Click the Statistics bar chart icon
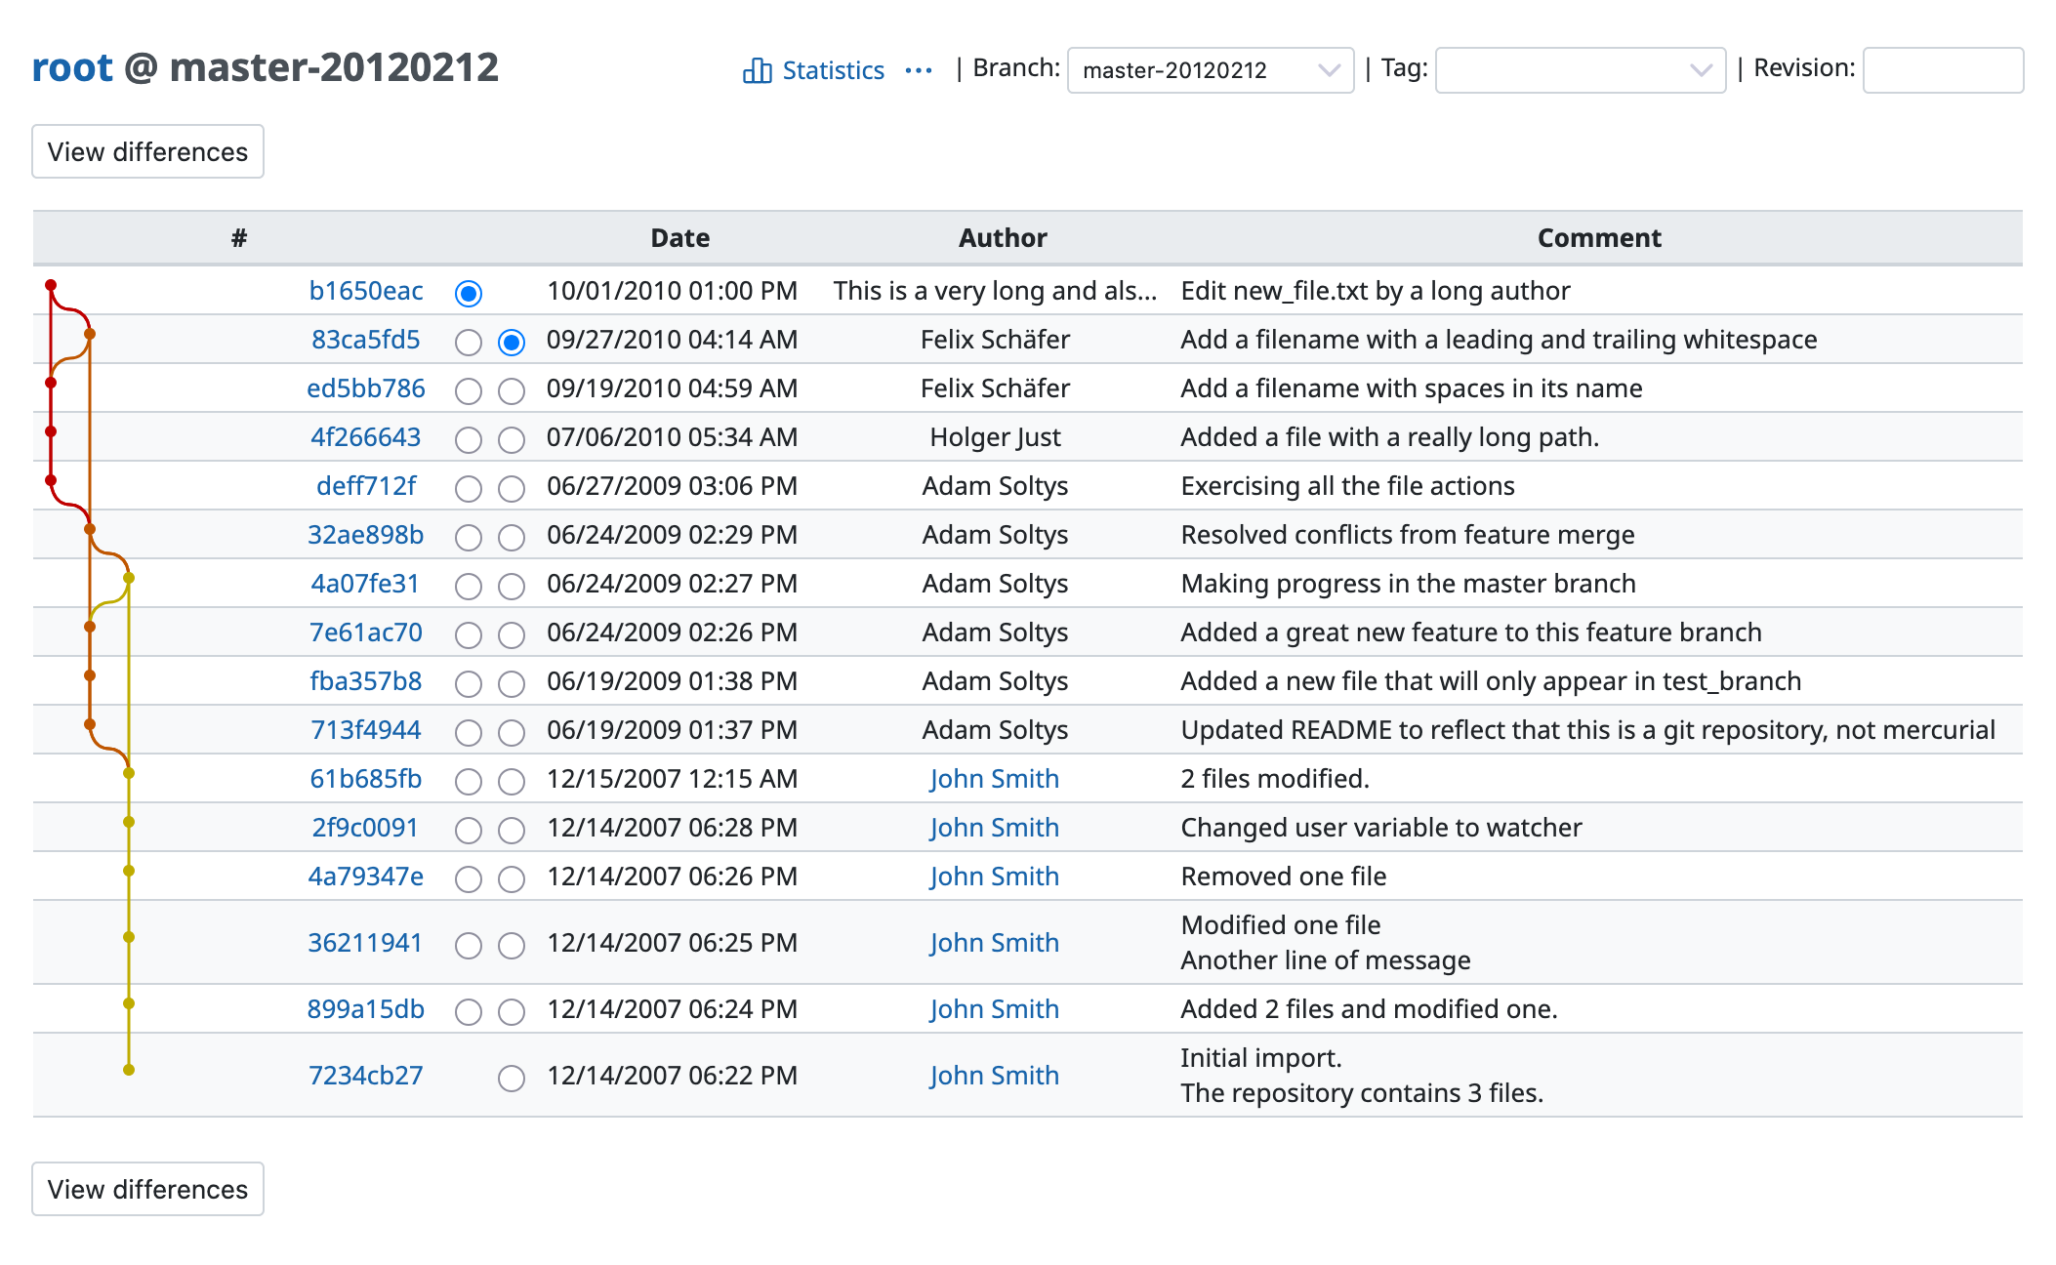The width and height of the screenshot is (2056, 1265). tap(757, 70)
